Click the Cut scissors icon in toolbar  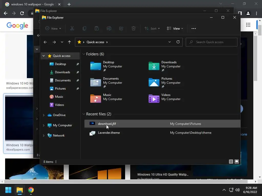(72, 29)
